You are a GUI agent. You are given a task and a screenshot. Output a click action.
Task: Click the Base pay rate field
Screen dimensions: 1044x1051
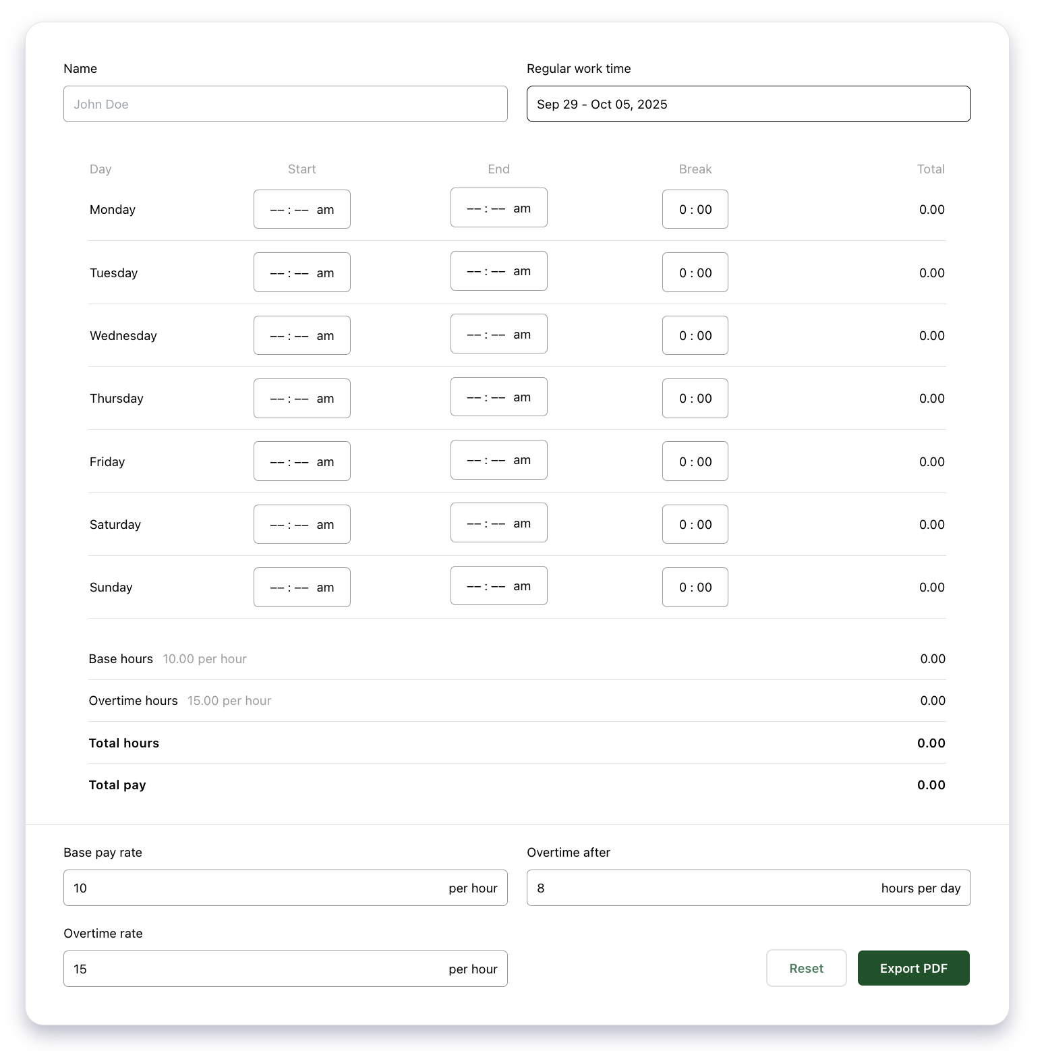[x=256, y=888]
